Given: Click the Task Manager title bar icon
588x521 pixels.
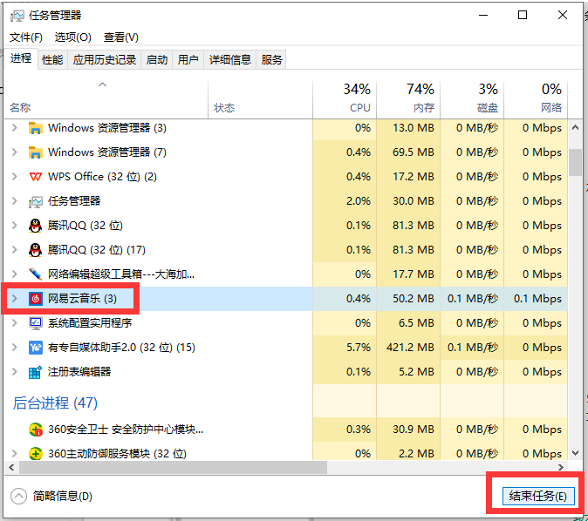Looking at the screenshot, I should [17, 16].
